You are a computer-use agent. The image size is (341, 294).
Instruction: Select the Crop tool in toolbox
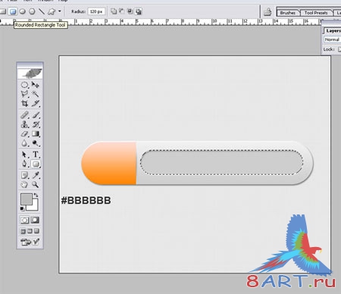click(x=24, y=103)
